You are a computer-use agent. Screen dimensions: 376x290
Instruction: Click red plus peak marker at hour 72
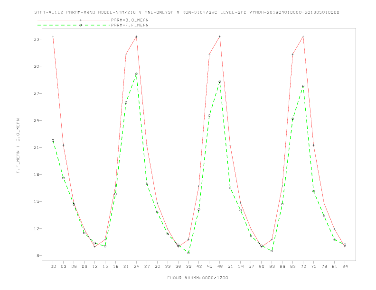(303, 36)
